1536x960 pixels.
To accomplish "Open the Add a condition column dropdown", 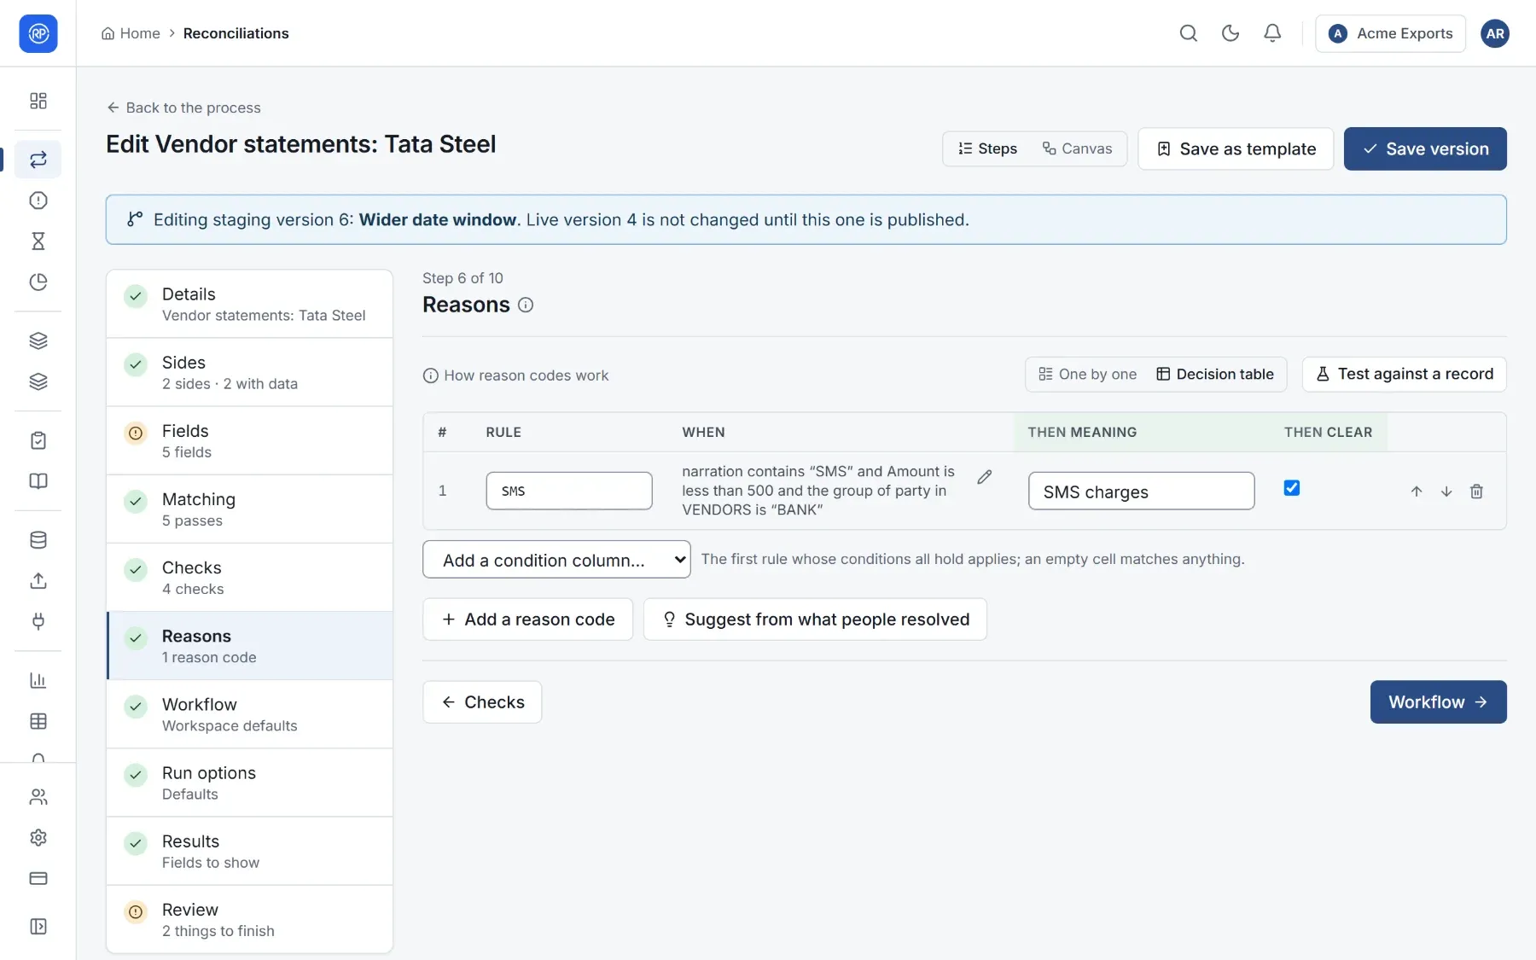I will click(x=556, y=560).
